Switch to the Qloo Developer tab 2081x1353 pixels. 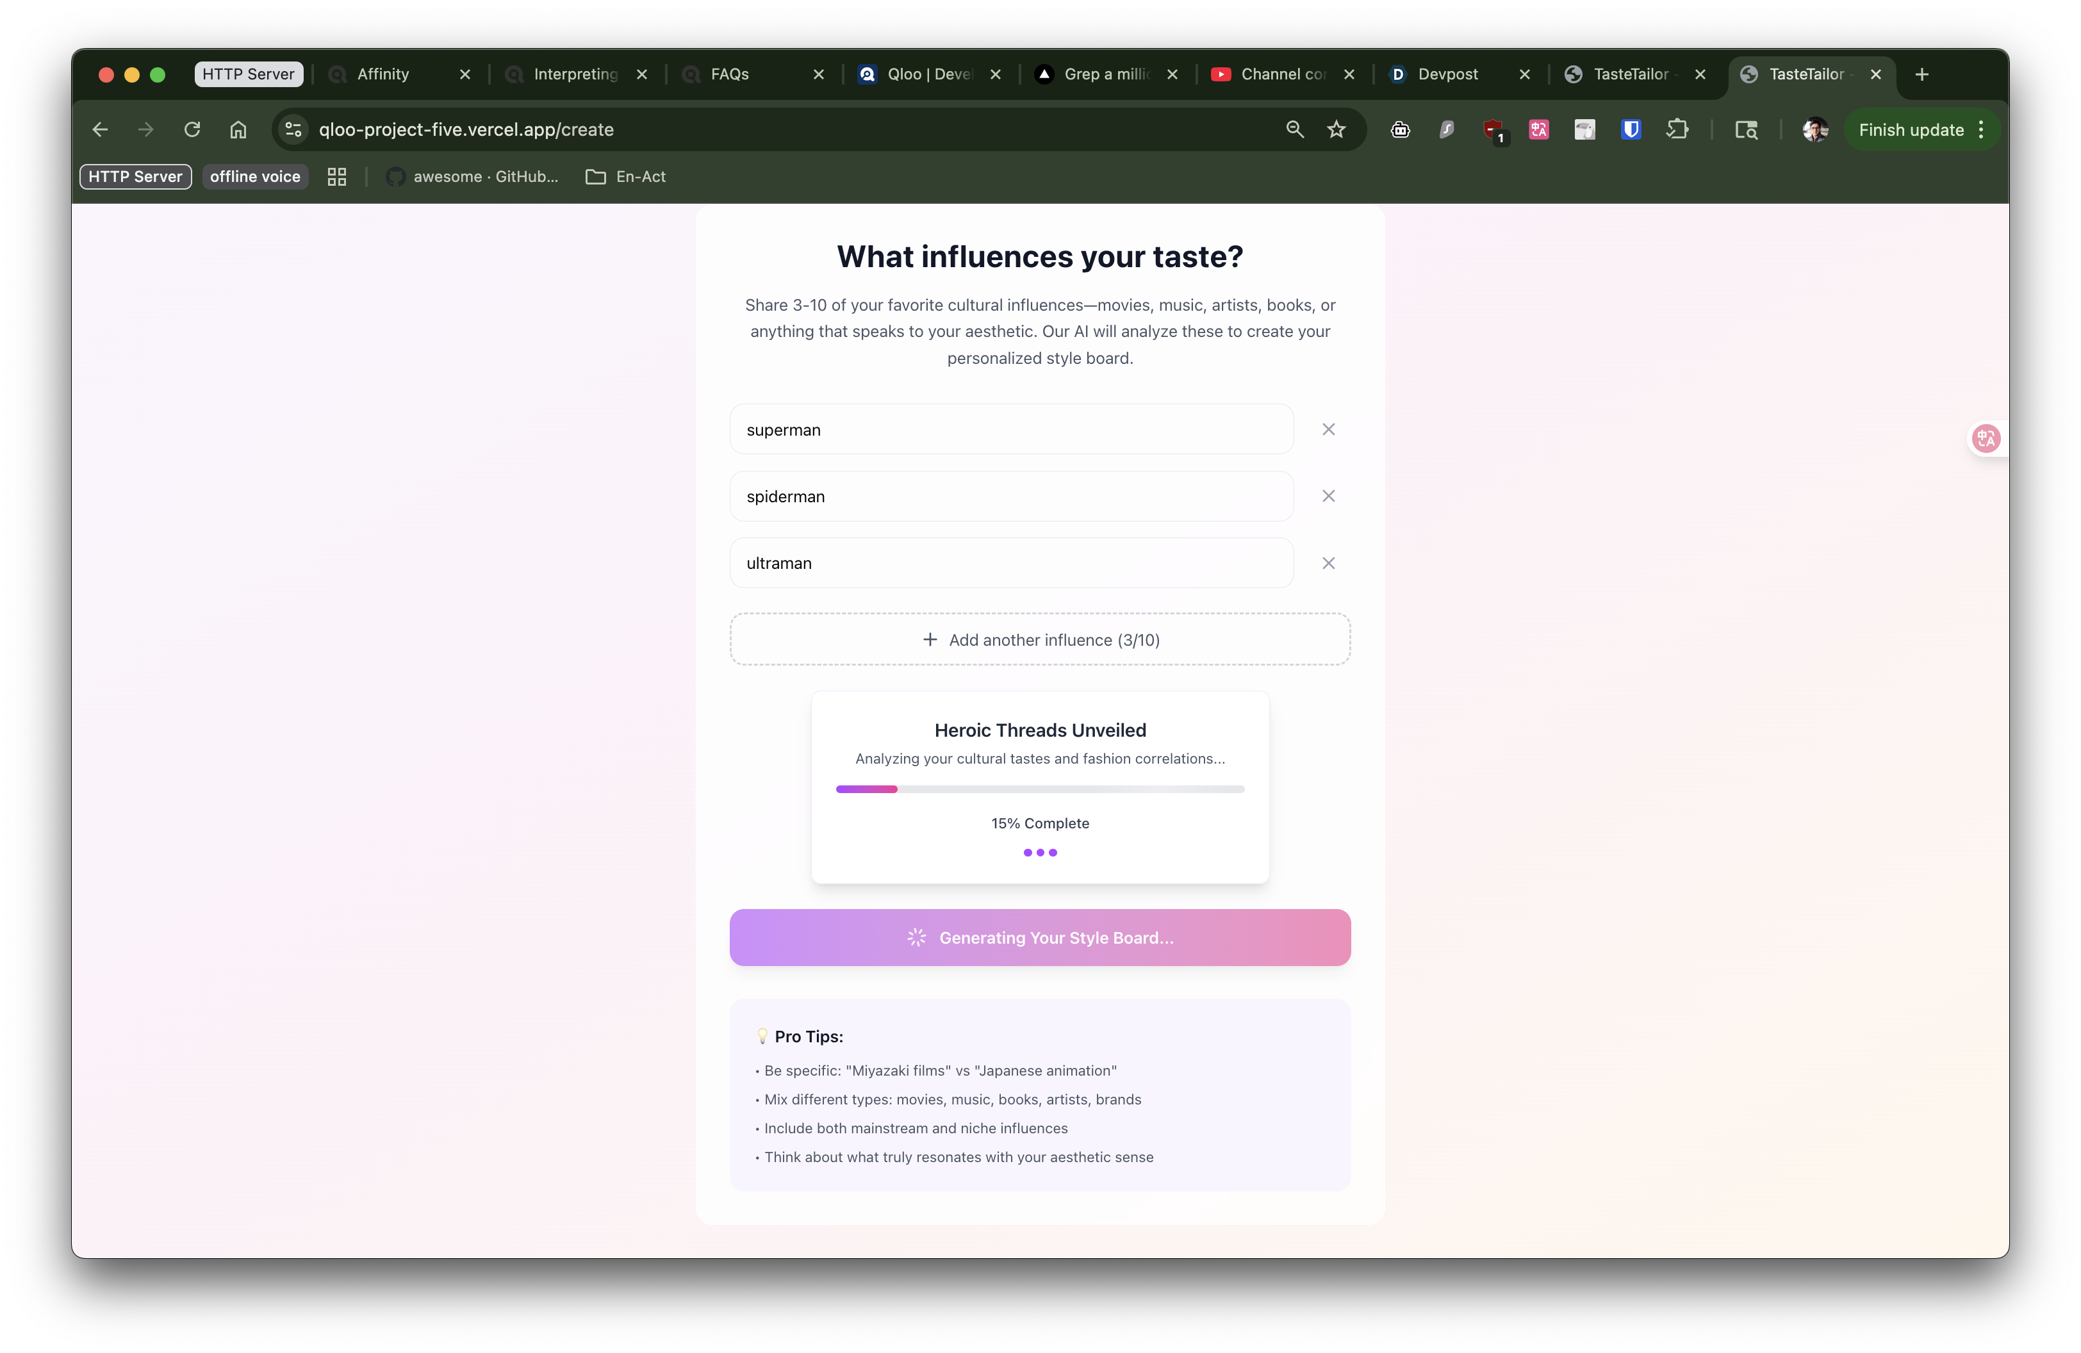[x=928, y=74]
